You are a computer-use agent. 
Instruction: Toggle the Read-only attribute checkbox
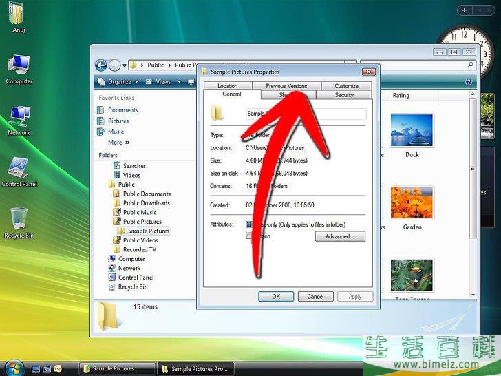tap(249, 224)
